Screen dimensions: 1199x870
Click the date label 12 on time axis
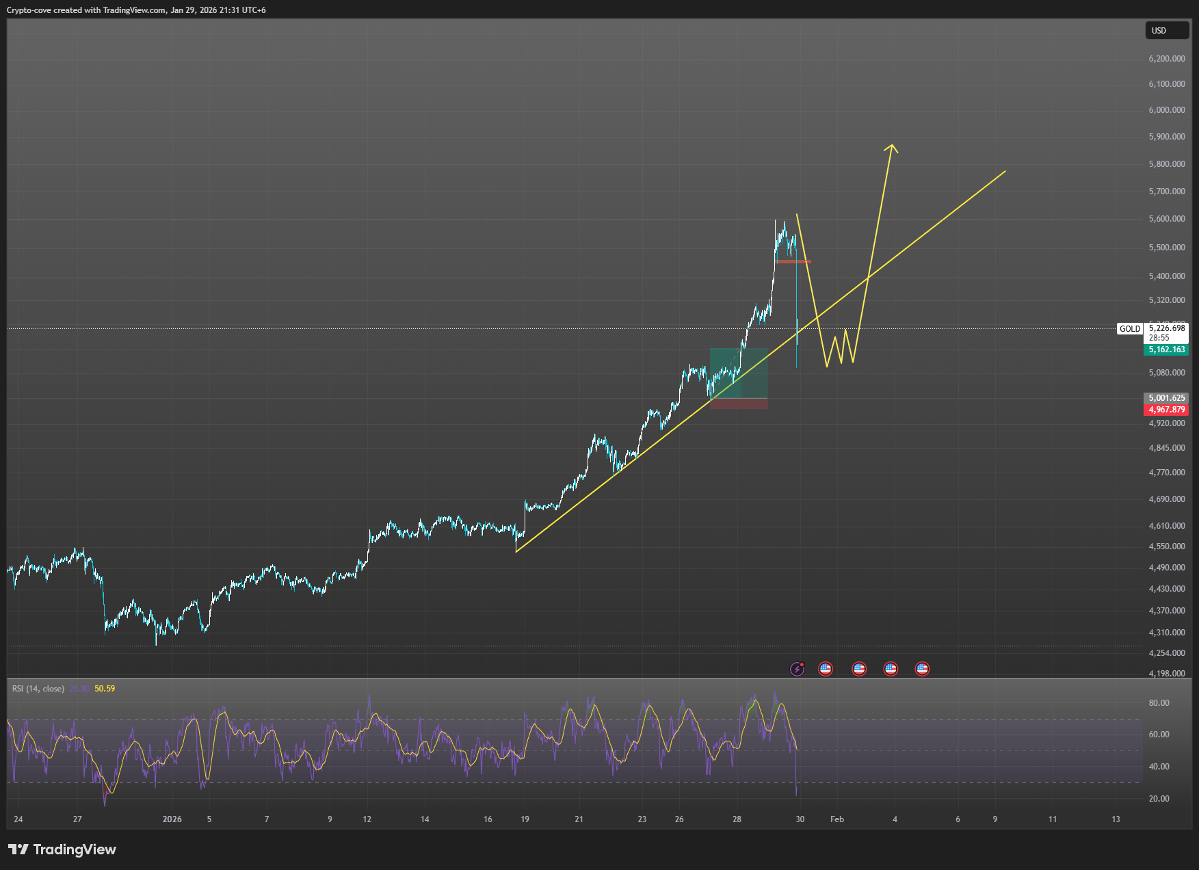click(367, 819)
